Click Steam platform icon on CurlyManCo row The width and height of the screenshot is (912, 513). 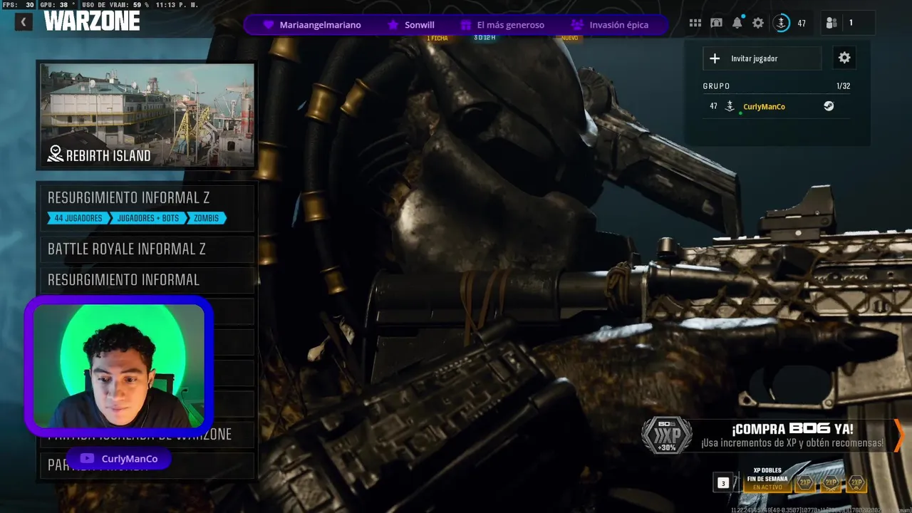829,106
